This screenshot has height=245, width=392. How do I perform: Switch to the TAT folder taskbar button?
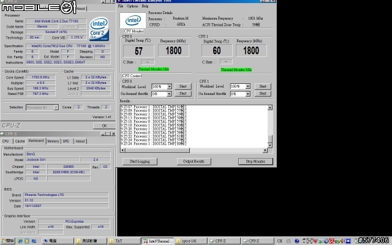(124, 241)
